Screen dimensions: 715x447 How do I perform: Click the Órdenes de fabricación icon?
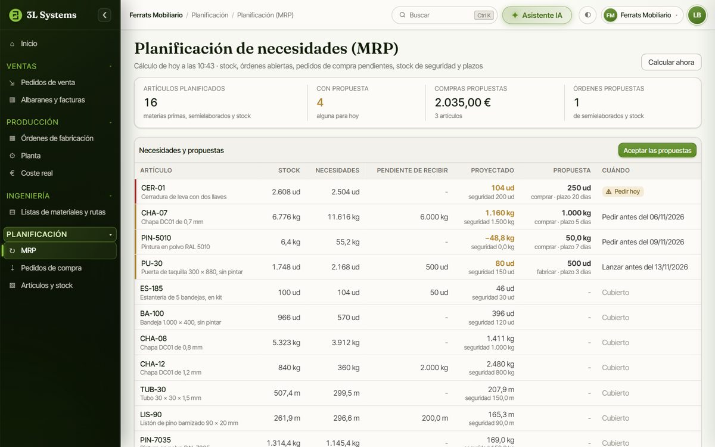click(13, 138)
